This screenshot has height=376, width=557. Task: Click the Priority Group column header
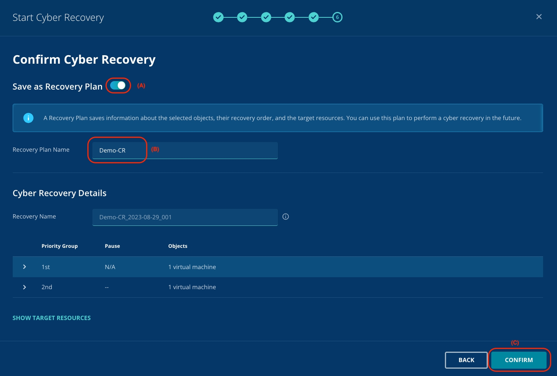[x=60, y=246]
